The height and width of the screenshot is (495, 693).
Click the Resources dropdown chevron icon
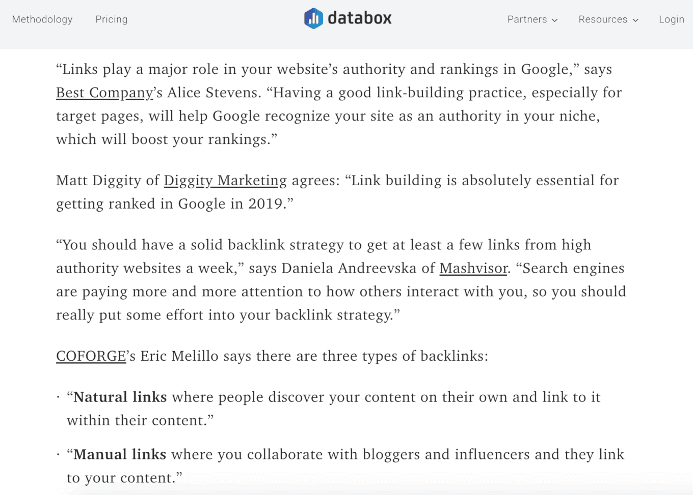click(x=635, y=20)
